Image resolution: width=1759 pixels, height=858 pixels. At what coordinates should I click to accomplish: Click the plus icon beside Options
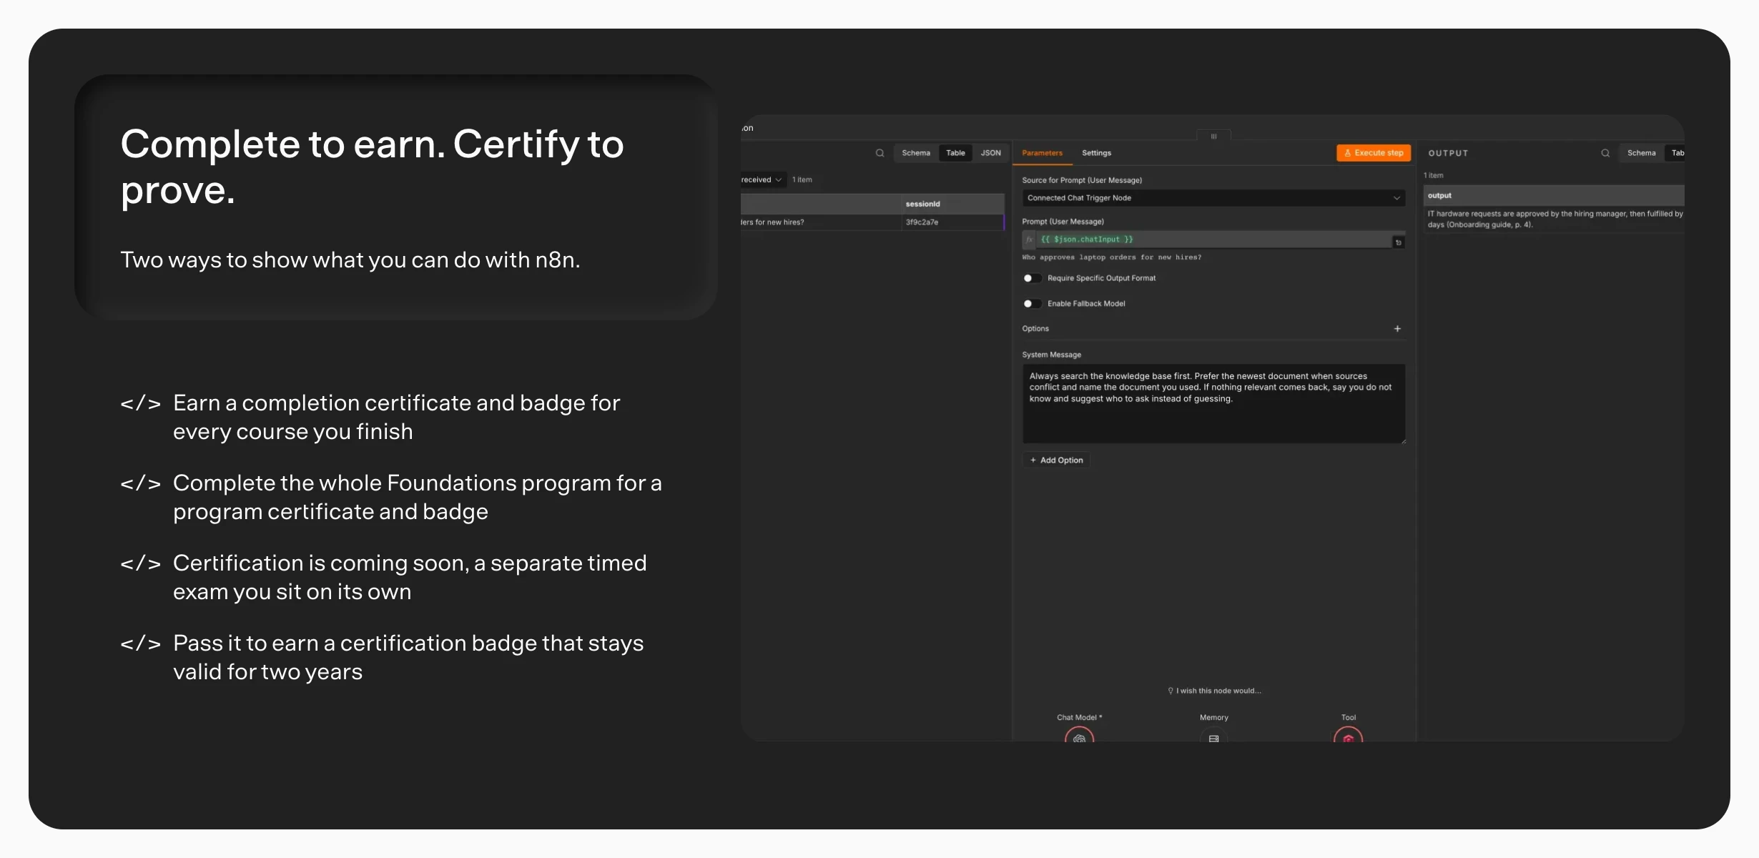[x=1397, y=329]
